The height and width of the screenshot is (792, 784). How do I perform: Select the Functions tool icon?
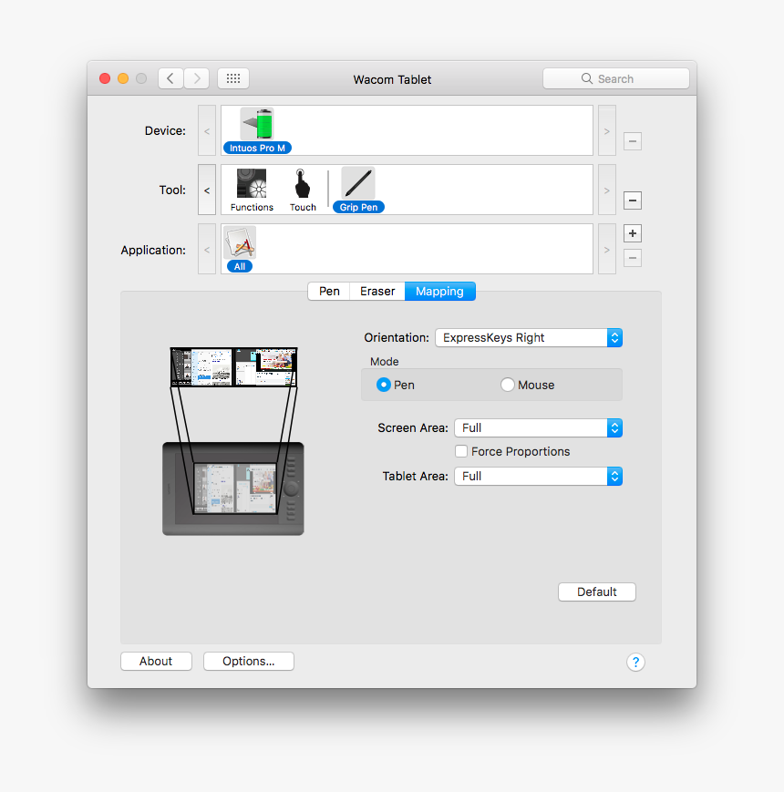coord(252,185)
